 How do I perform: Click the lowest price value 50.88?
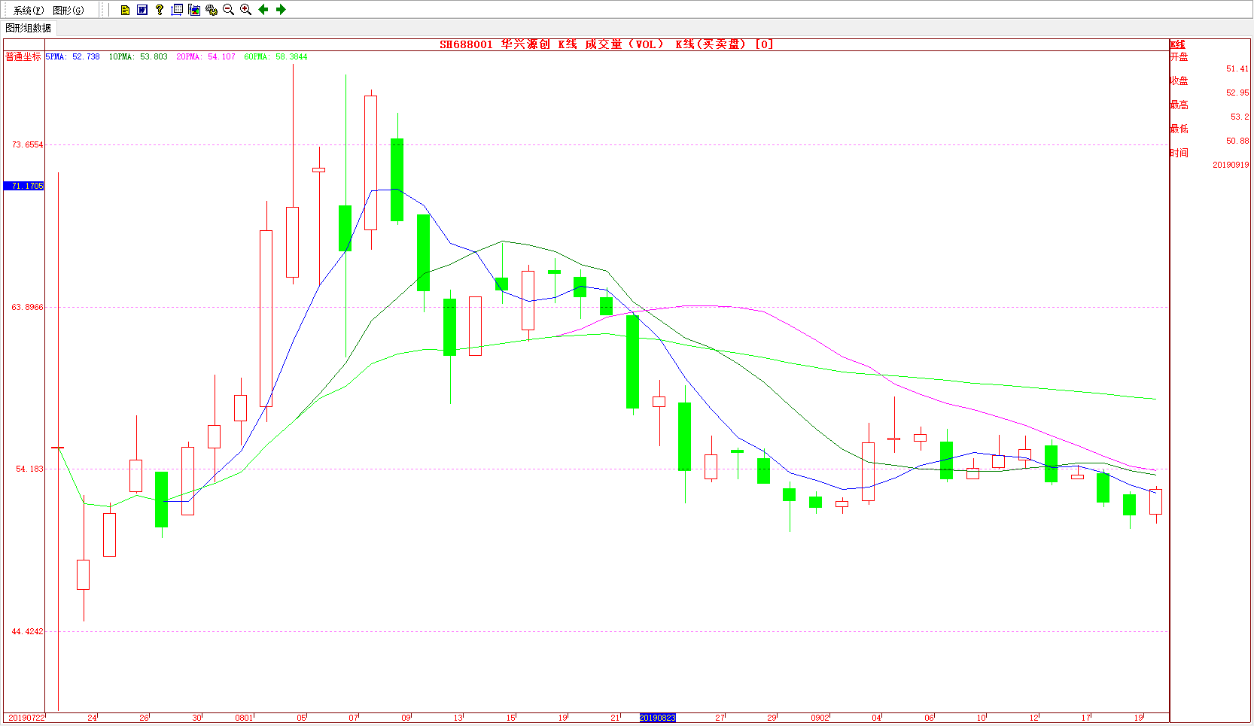tap(1237, 141)
